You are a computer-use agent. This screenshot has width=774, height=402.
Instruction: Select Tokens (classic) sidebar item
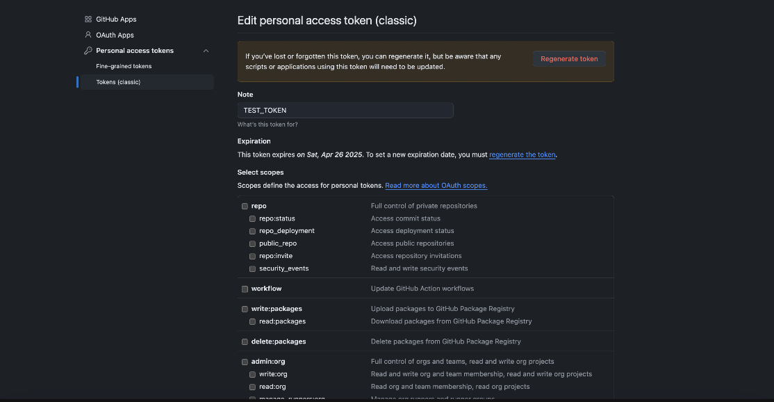[118, 82]
